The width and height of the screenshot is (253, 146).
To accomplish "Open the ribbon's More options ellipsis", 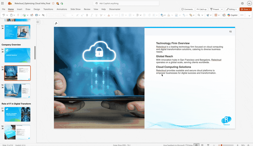I will coord(242,15).
